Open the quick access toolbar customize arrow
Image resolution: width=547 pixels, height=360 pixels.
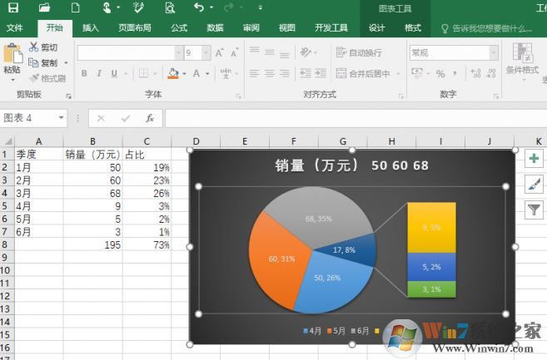[x=261, y=7]
